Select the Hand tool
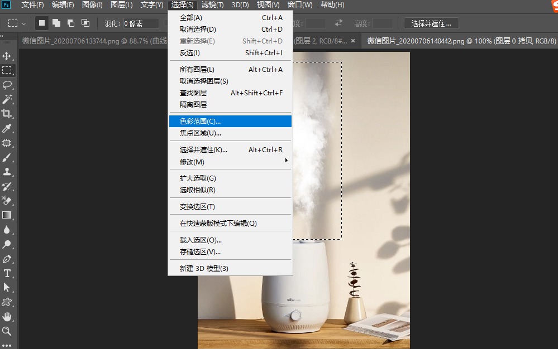This screenshot has width=558, height=349. (x=7, y=317)
